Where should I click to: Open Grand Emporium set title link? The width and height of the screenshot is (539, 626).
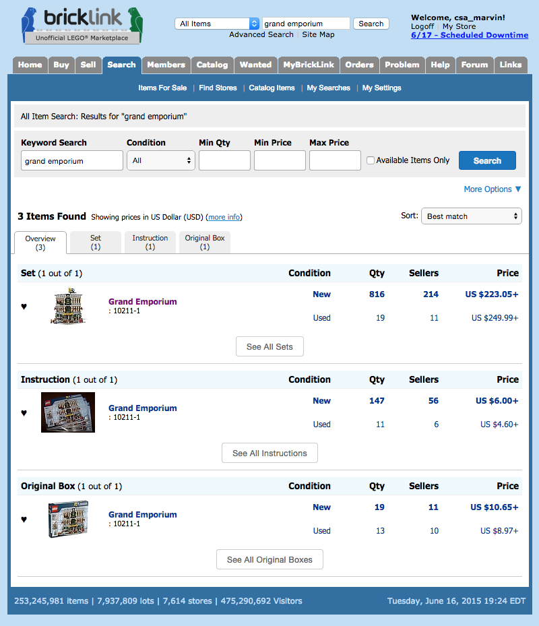tap(143, 301)
